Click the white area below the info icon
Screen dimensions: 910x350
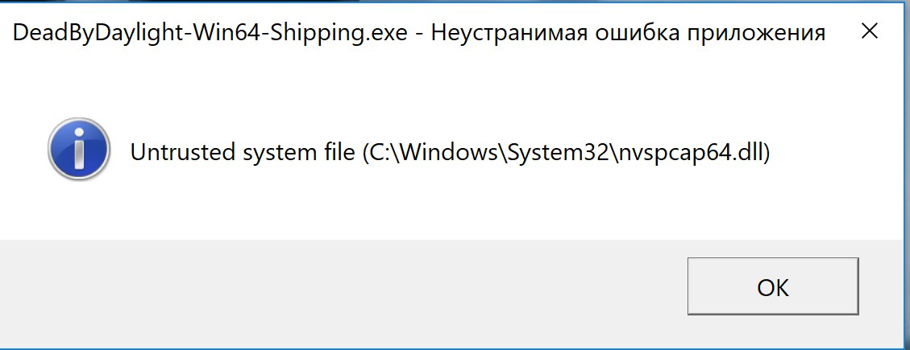click(78, 209)
